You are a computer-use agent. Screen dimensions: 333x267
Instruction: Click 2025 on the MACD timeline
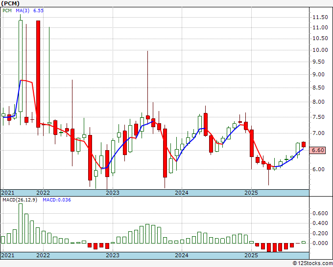pyautogui.click(x=251, y=255)
